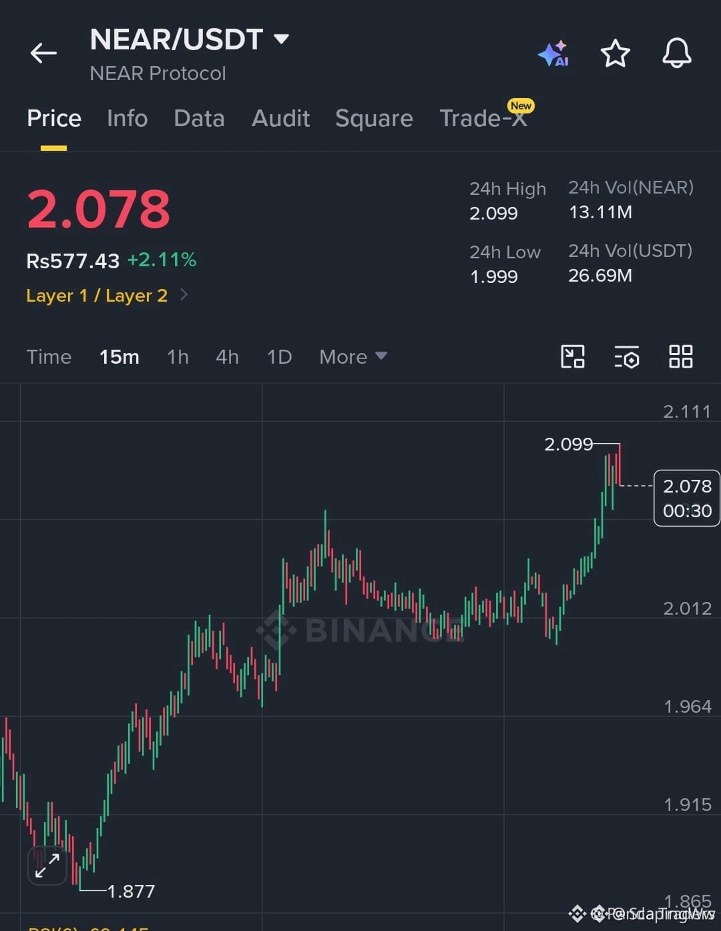Open the grid layout icon

pos(680,356)
